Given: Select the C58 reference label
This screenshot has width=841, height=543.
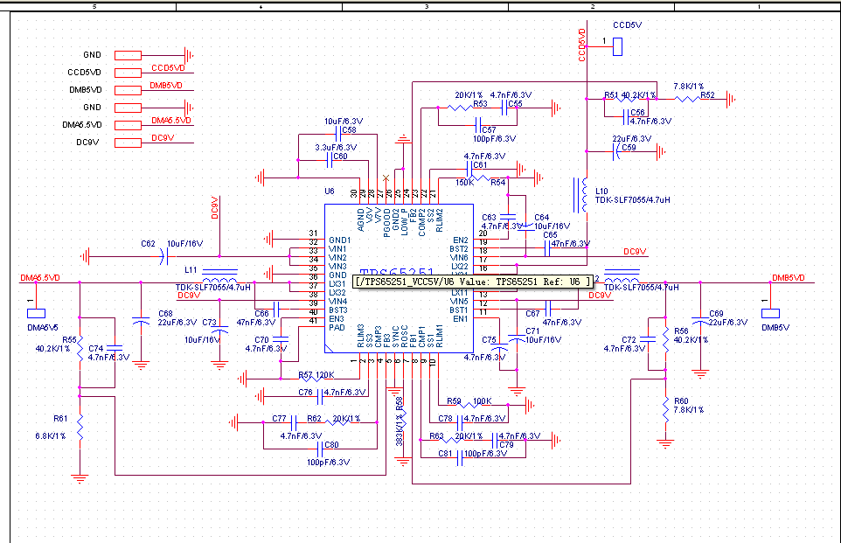Looking at the screenshot, I should point(349,129).
